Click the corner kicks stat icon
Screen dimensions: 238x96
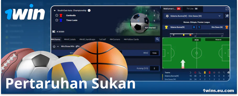tap(200, 73)
